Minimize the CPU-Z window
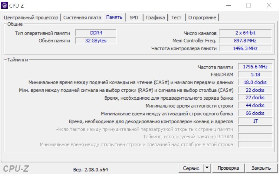279x174 pixels. (x=228, y=5)
